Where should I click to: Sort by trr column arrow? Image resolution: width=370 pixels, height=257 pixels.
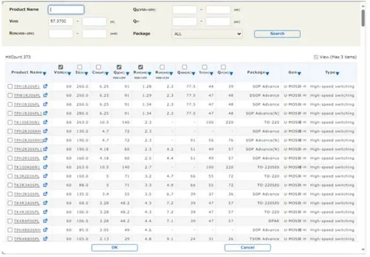211,74
